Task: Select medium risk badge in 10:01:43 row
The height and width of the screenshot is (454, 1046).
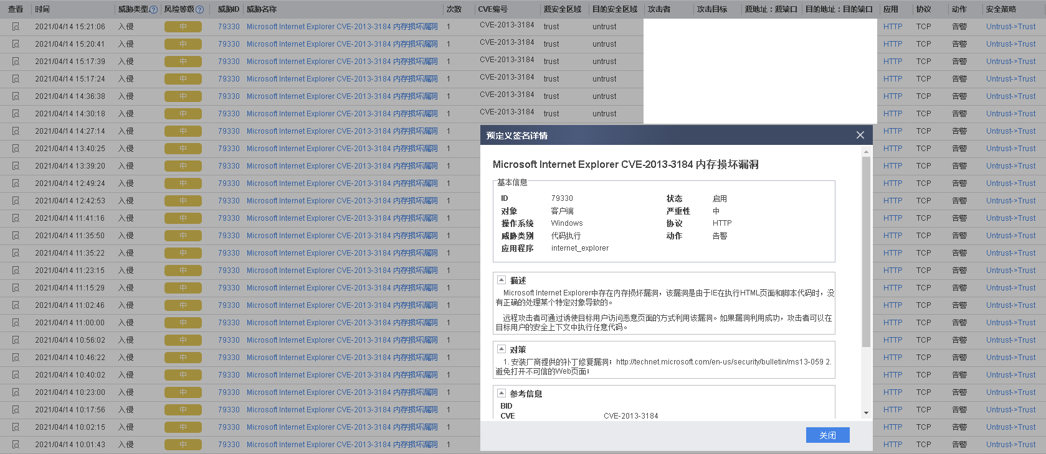Action: pyautogui.click(x=183, y=445)
